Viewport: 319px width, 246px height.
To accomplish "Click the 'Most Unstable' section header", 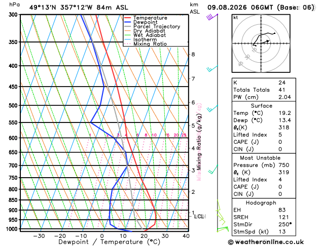I will click(x=260, y=158).
